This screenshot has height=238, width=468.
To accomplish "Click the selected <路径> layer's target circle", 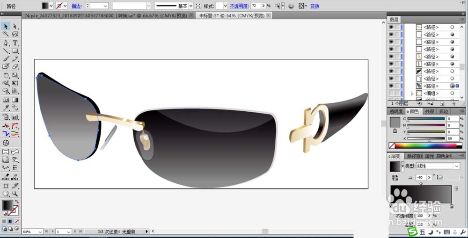I will tap(452, 86).
